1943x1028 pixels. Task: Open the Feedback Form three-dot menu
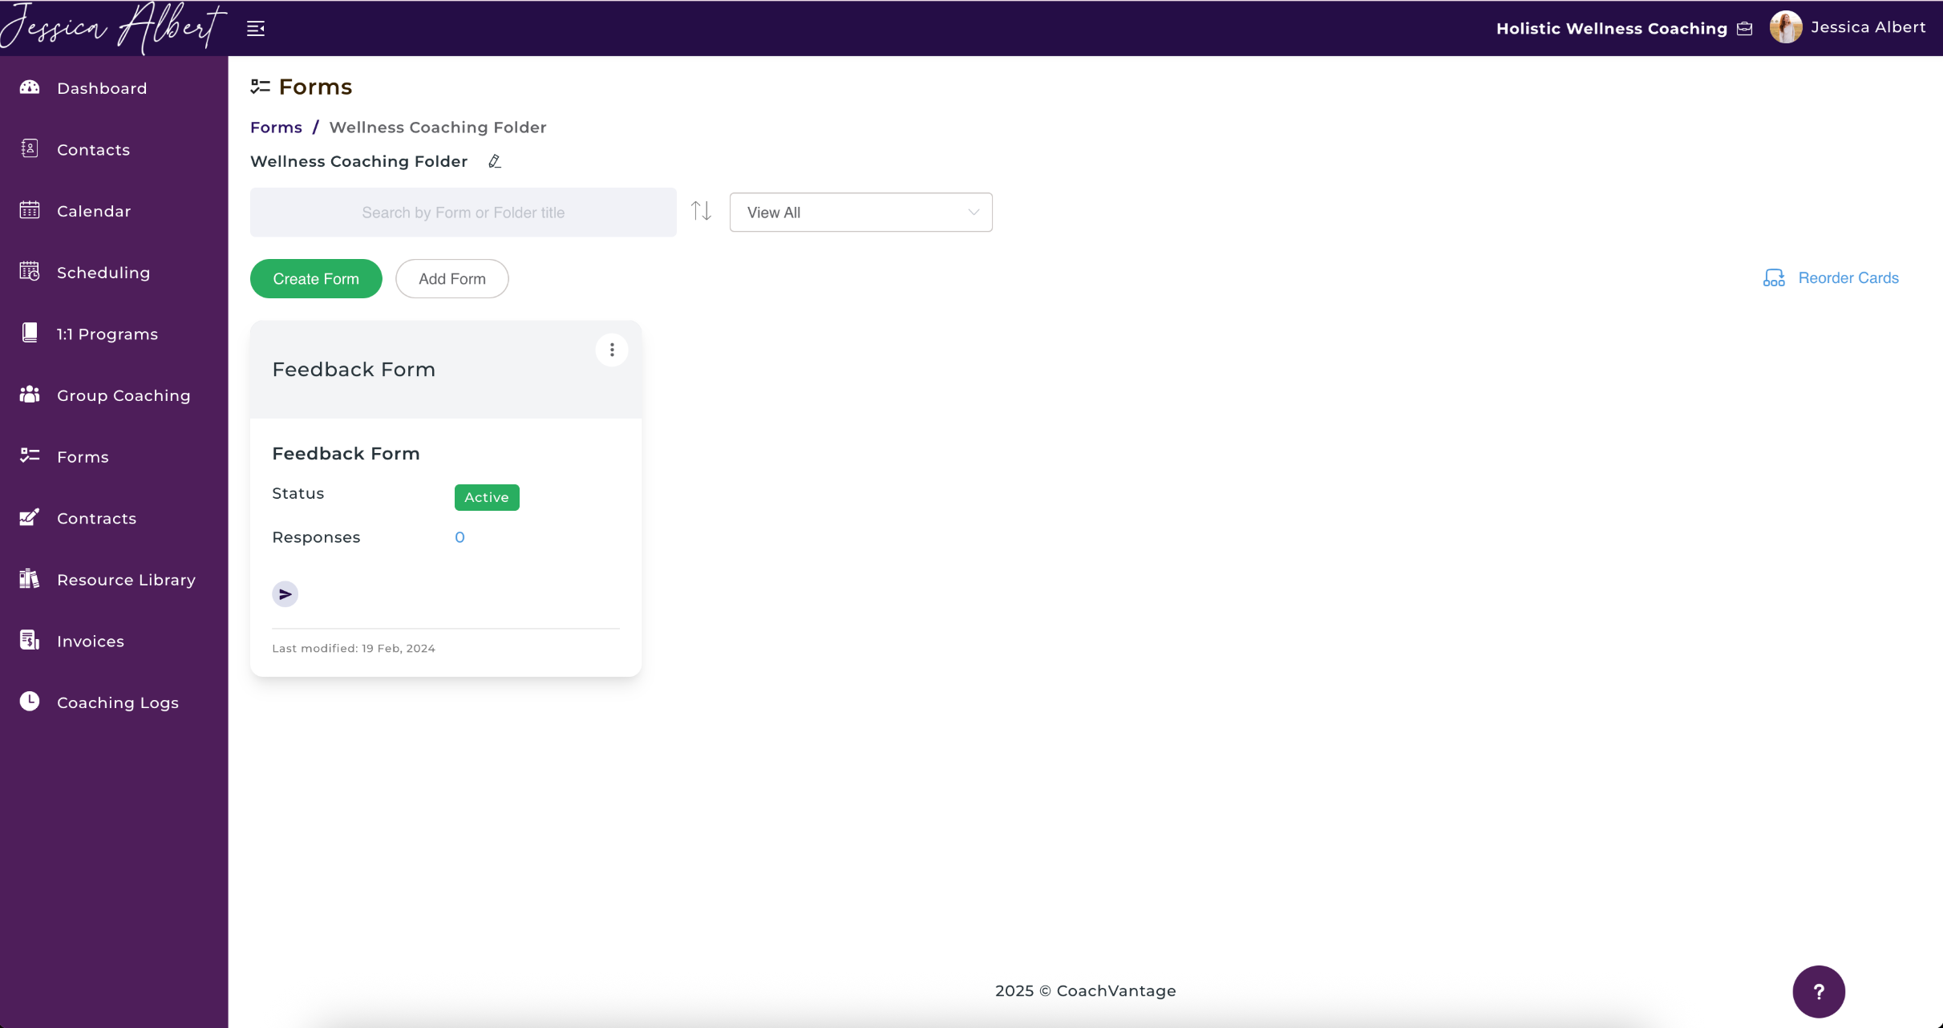[x=612, y=350]
